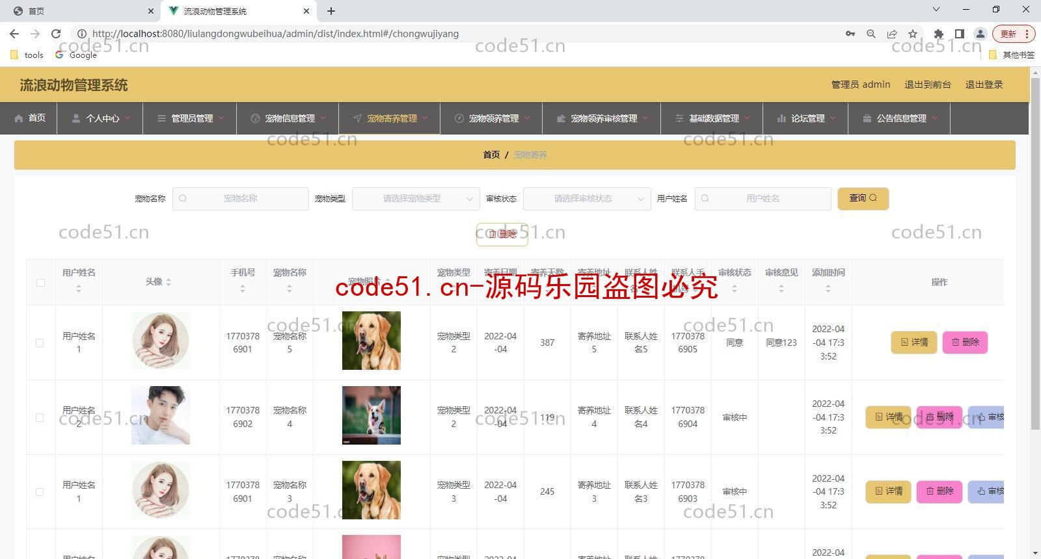Click the user icon beside 个人中心

pos(76,118)
